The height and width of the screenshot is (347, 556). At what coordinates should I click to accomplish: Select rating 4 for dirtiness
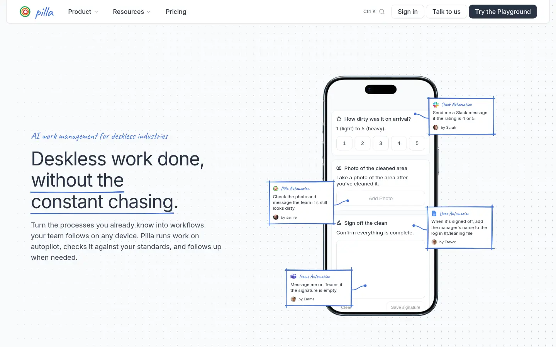pyautogui.click(x=399, y=143)
